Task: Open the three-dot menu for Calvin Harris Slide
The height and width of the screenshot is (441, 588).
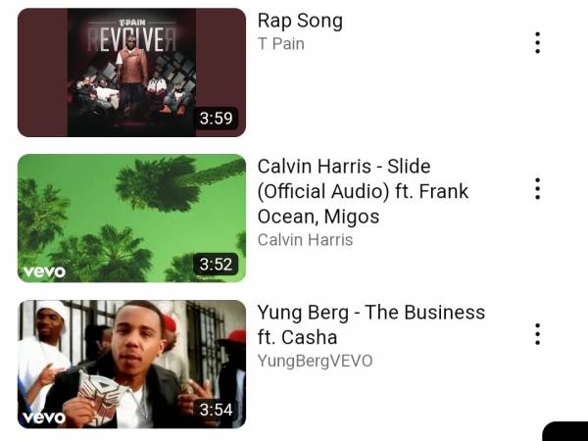Action: coord(537,188)
